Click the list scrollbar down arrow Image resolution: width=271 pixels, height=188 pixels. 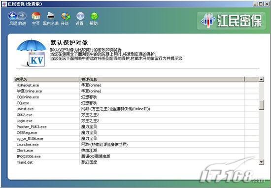click(x=261, y=162)
